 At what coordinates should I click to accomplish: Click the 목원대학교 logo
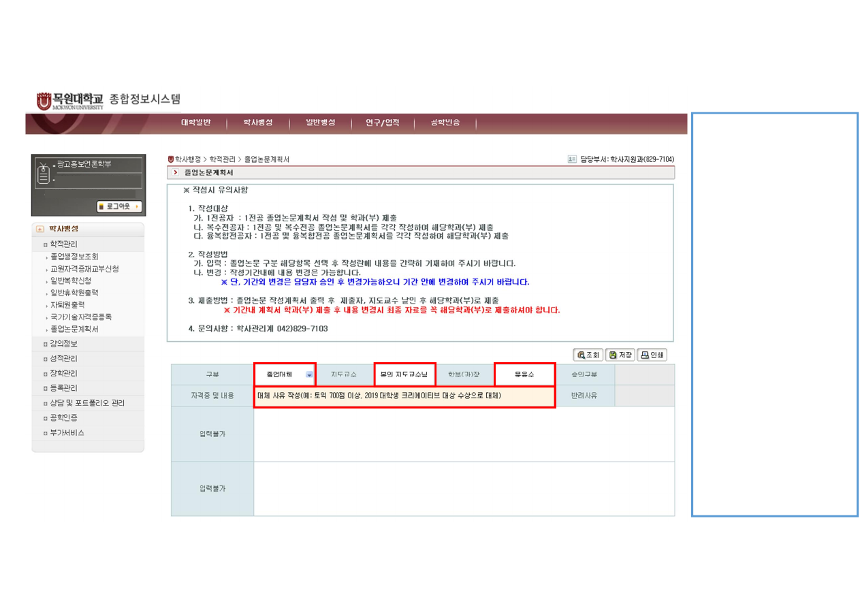pos(70,101)
